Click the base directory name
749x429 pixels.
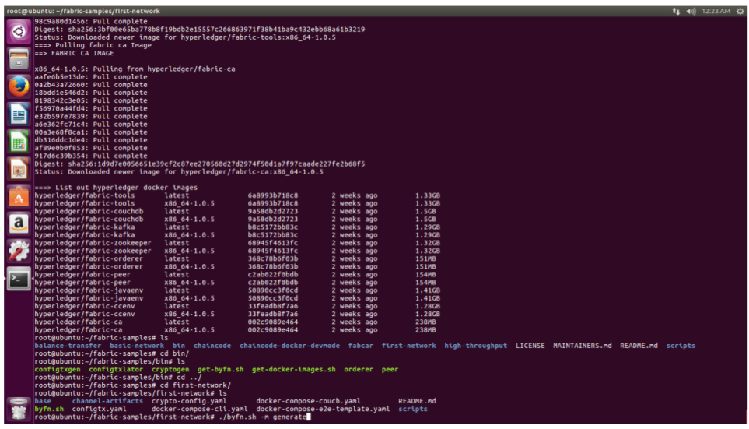[43, 401]
